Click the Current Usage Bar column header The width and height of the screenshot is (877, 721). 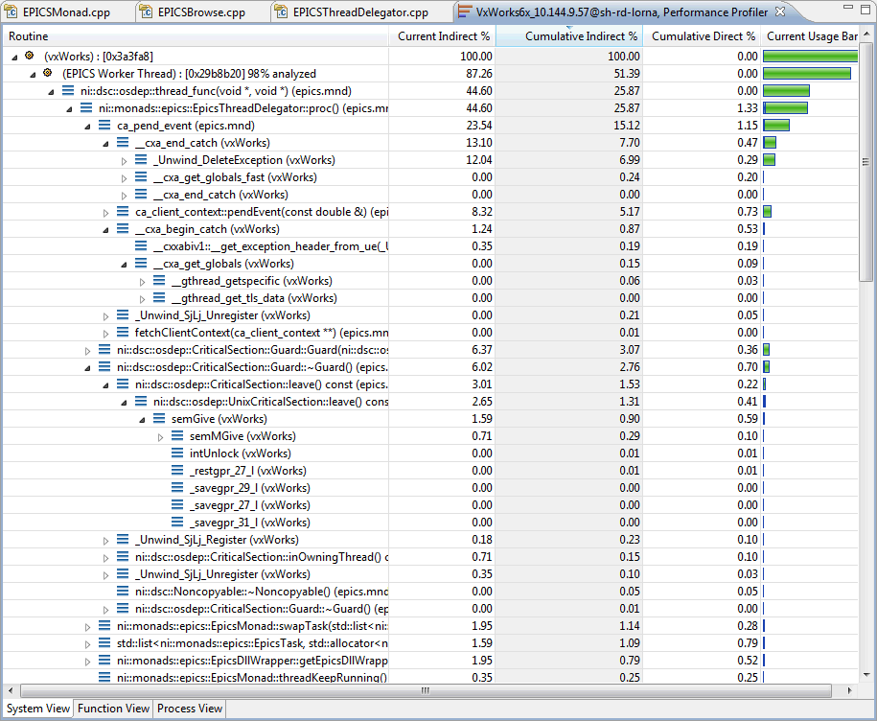point(809,36)
